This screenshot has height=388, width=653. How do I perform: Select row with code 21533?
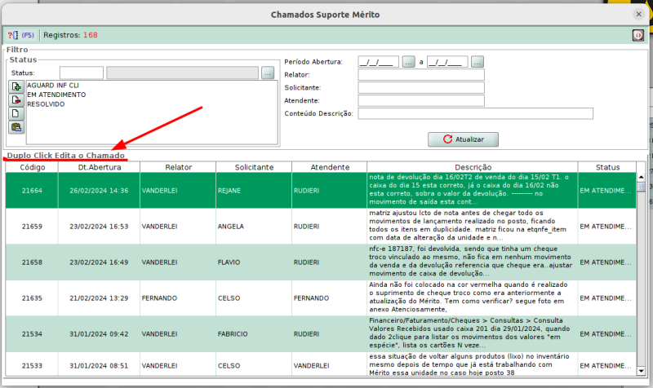321,364
